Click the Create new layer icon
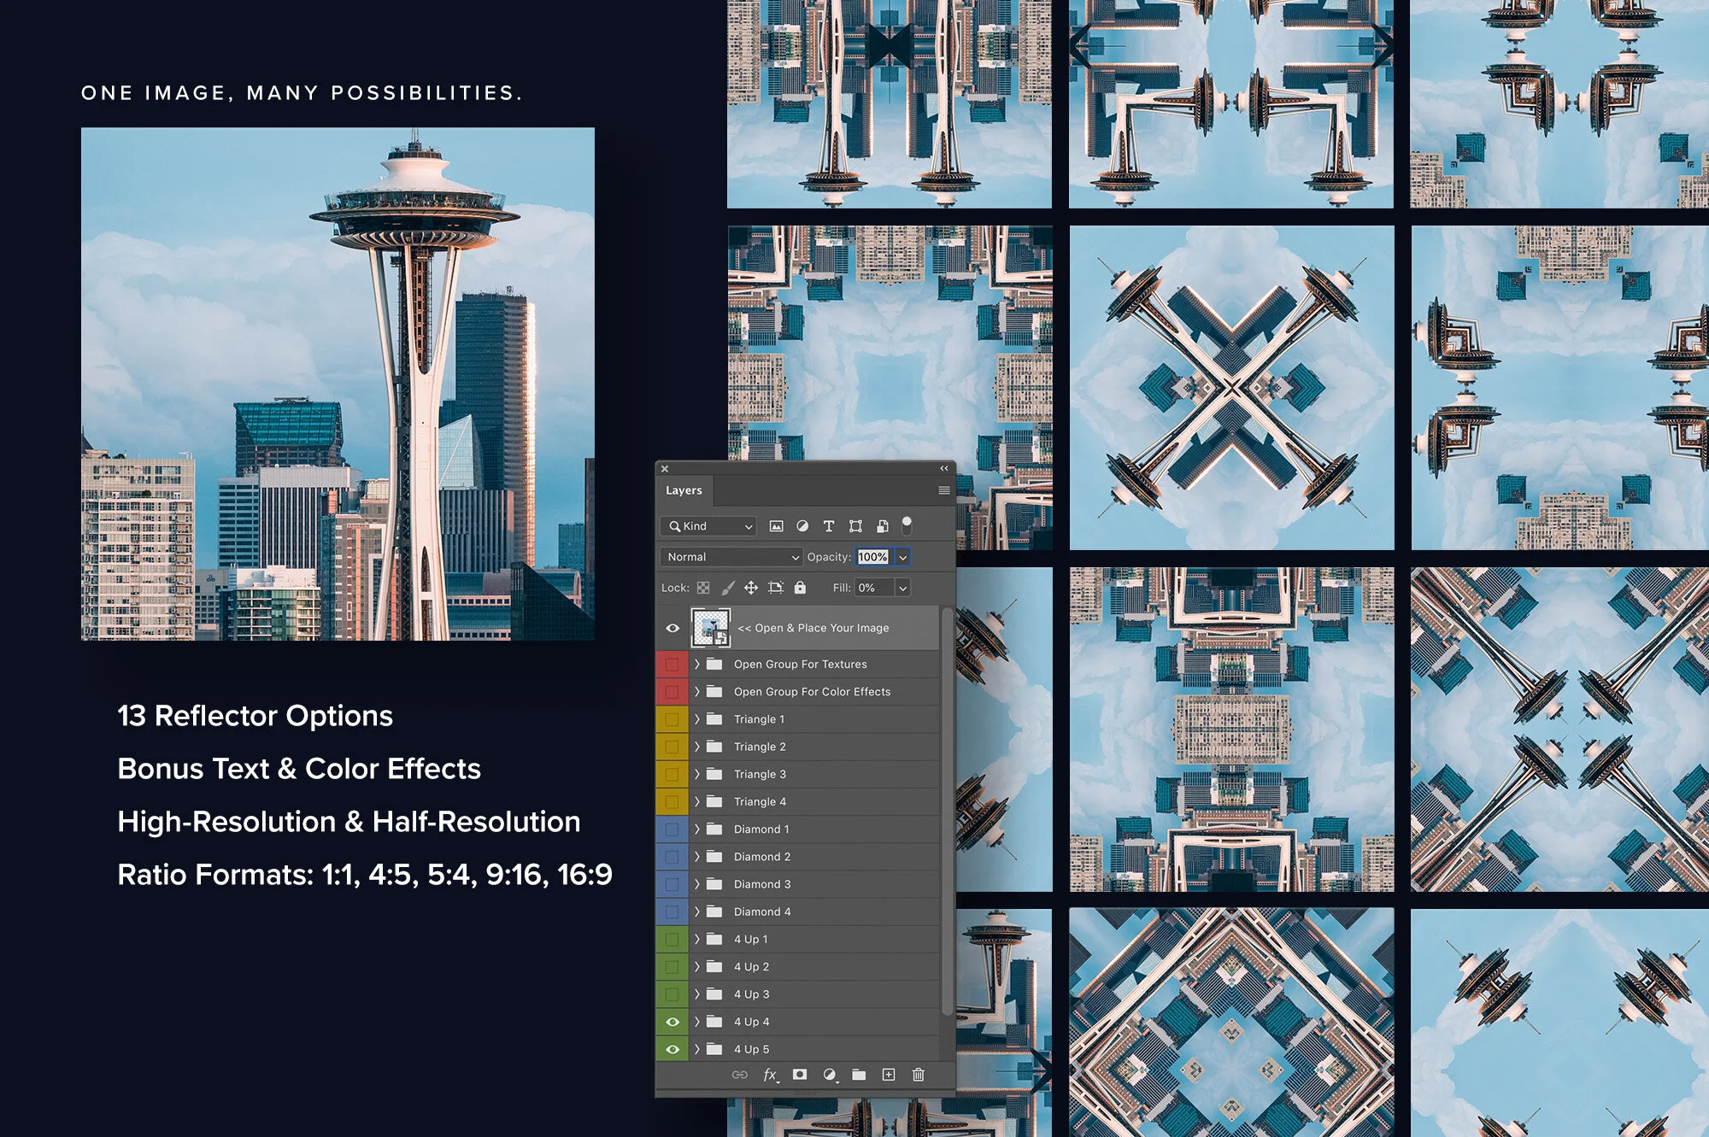Image resolution: width=1709 pixels, height=1137 pixels. point(889,1075)
